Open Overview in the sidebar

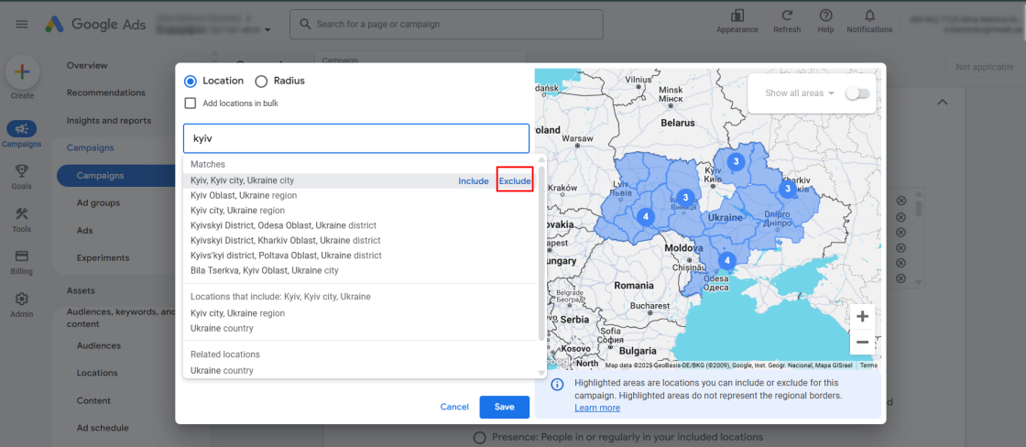coord(87,65)
